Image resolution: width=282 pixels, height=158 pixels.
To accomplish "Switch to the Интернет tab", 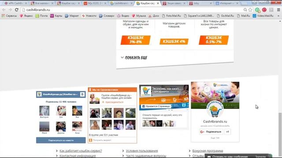I will coord(227,3).
